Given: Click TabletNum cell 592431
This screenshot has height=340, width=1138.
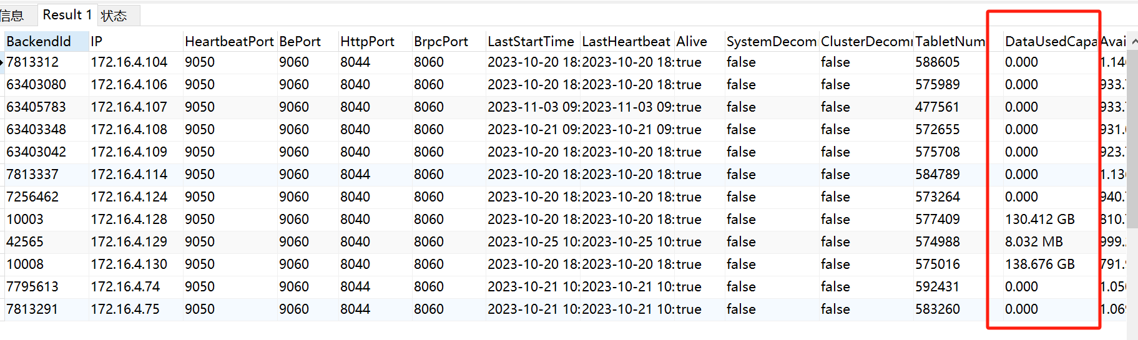Looking at the screenshot, I should [937, 287].
